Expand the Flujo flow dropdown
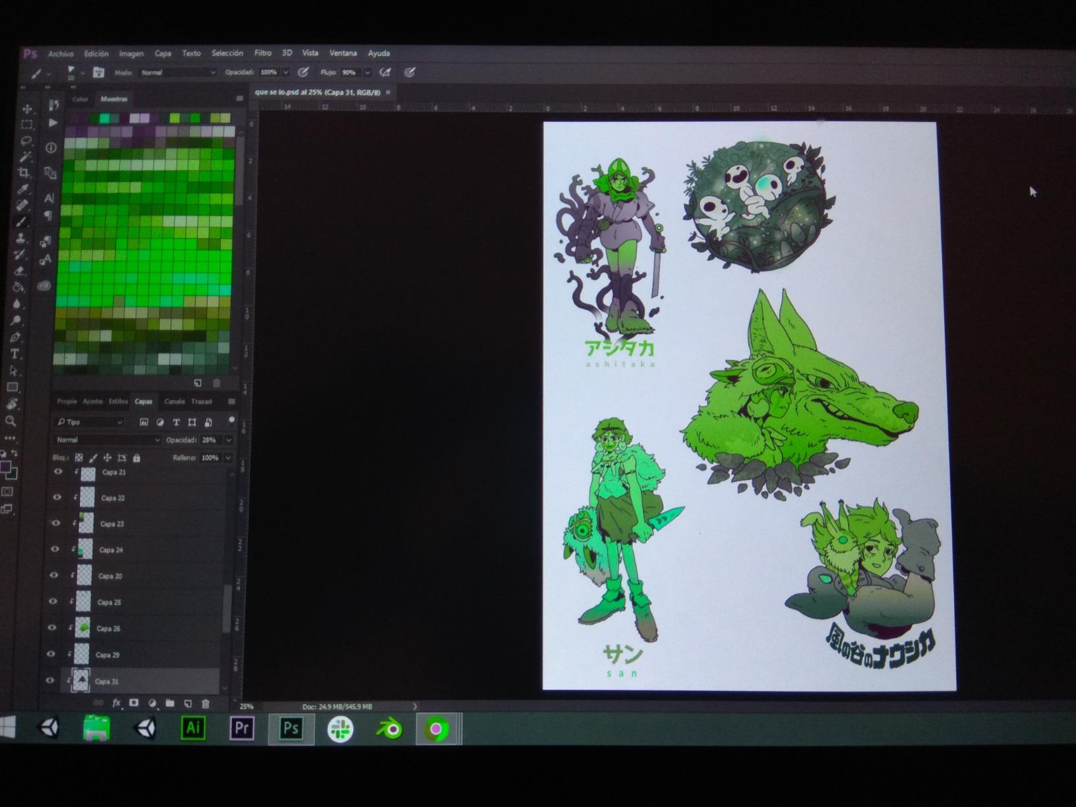Viewport: 1076px width, 807px height. coord(367,73)
